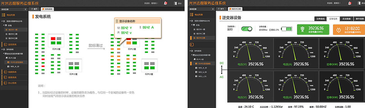
Task: Select 格尔木二期 in left window tree
Action: pyautogui.click(x=13, y=34)
